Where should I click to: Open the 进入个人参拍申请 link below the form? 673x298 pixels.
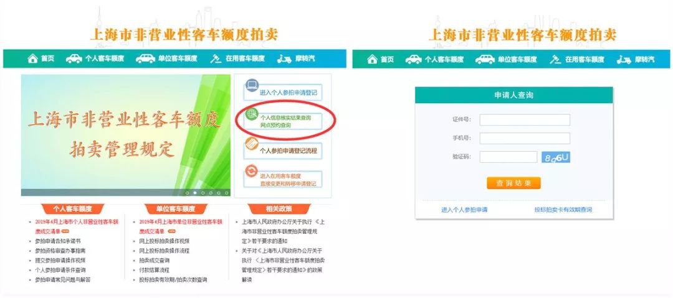click(x=464, y=210)
